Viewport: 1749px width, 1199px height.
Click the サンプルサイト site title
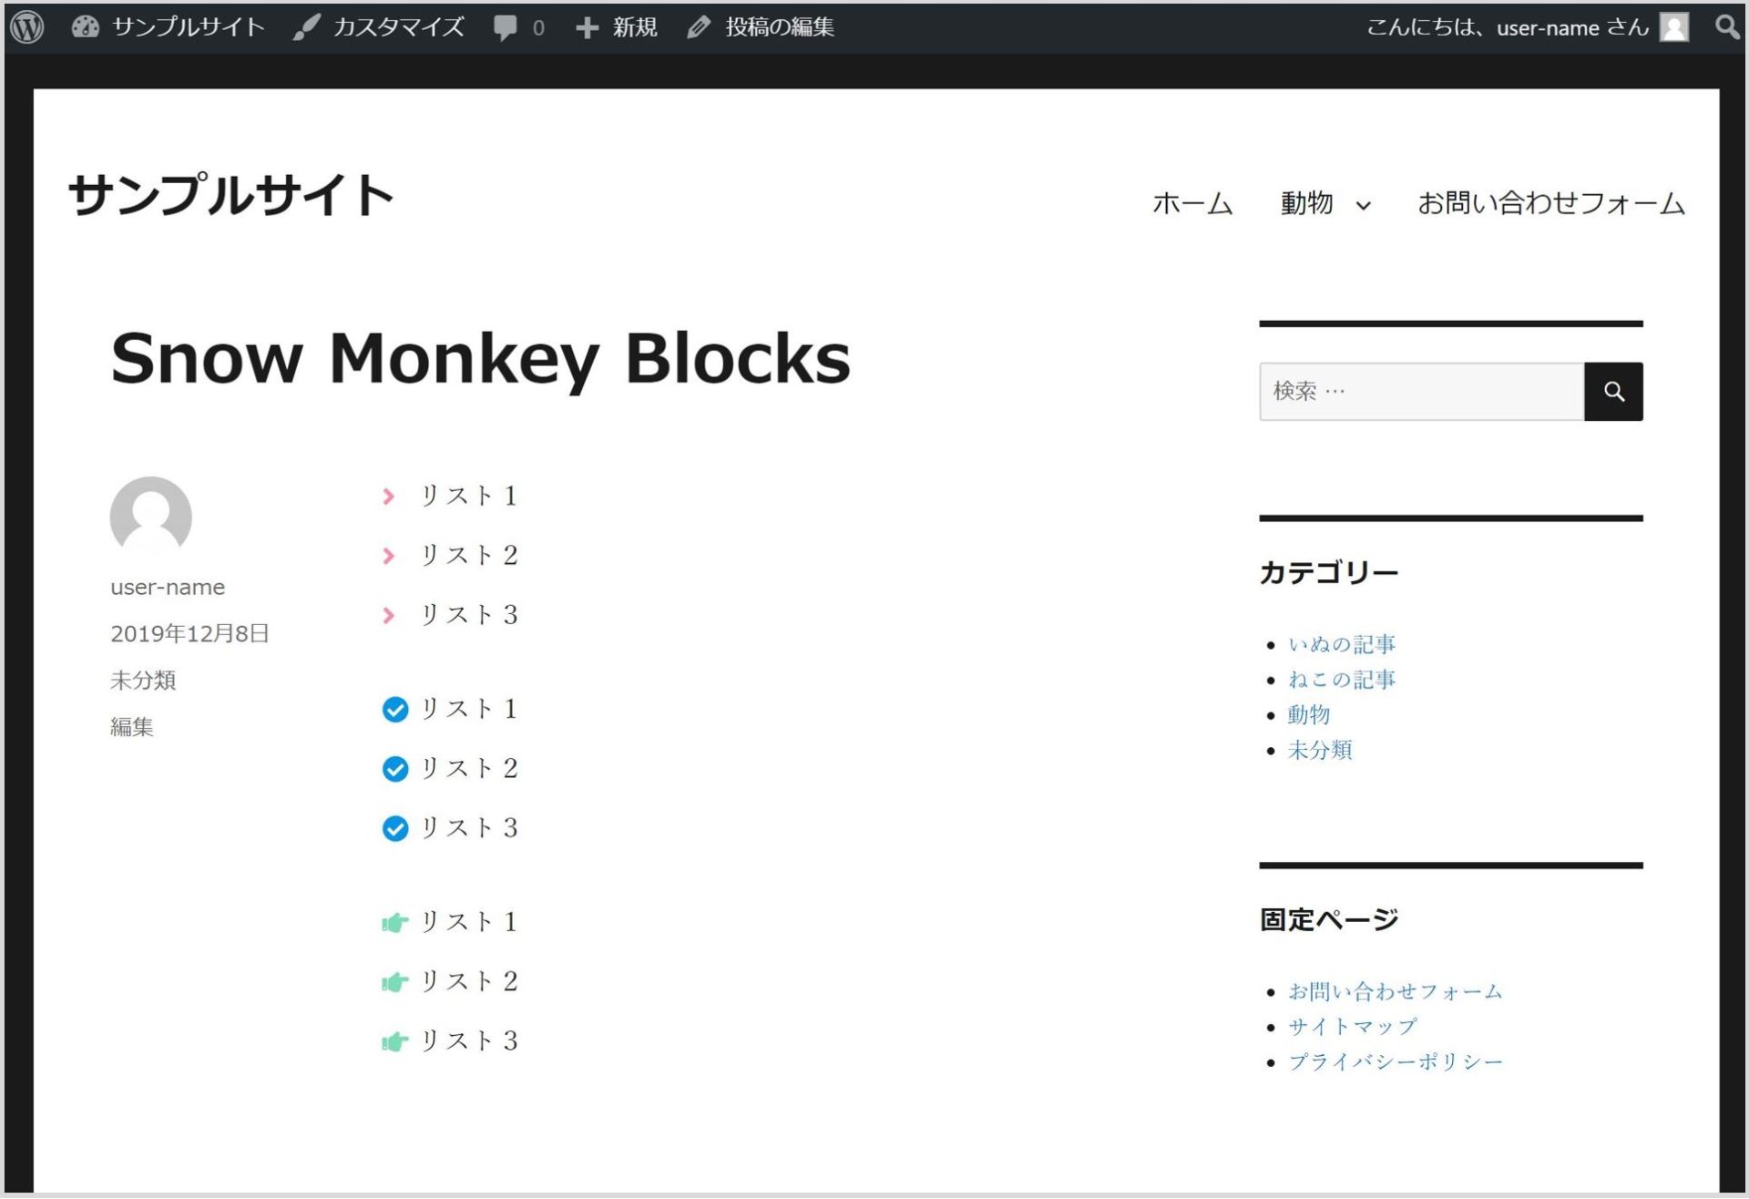coord(231,192)
